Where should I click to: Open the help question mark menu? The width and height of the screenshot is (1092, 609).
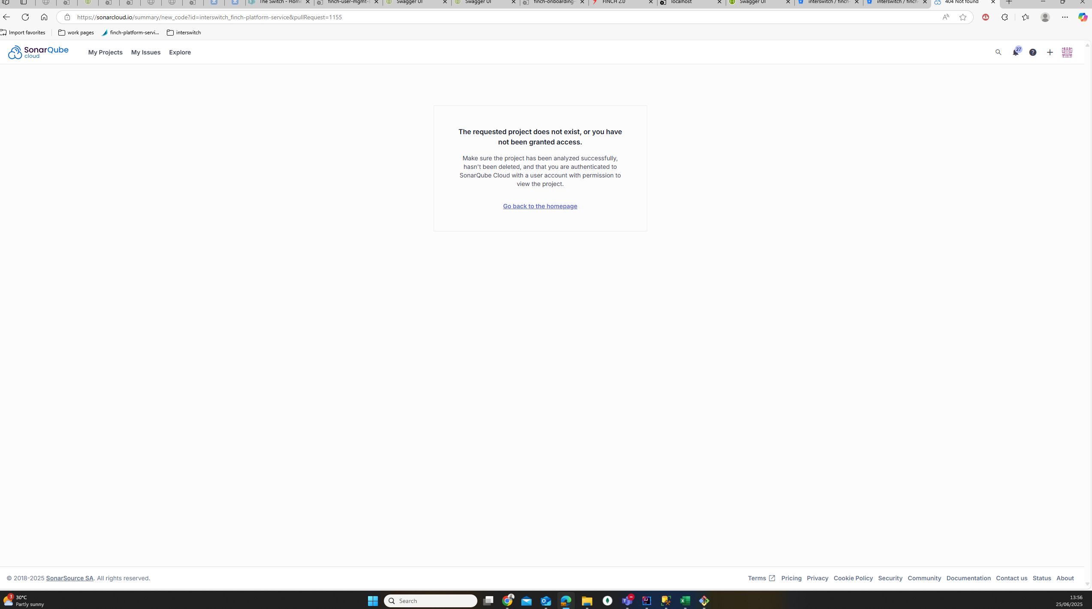tap(1032, 52)
